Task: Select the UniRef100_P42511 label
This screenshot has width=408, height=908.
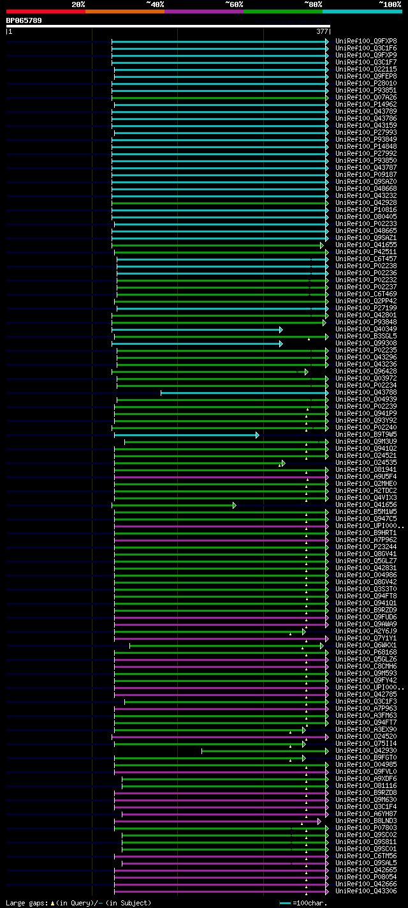Action: (x=366, y=252)
